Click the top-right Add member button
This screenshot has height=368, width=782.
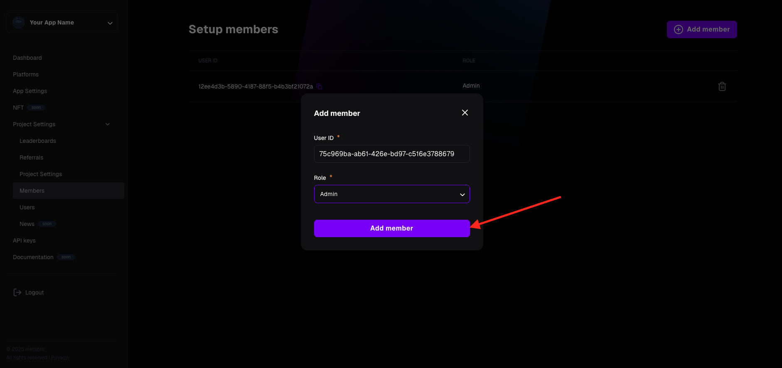coord(702,29)
